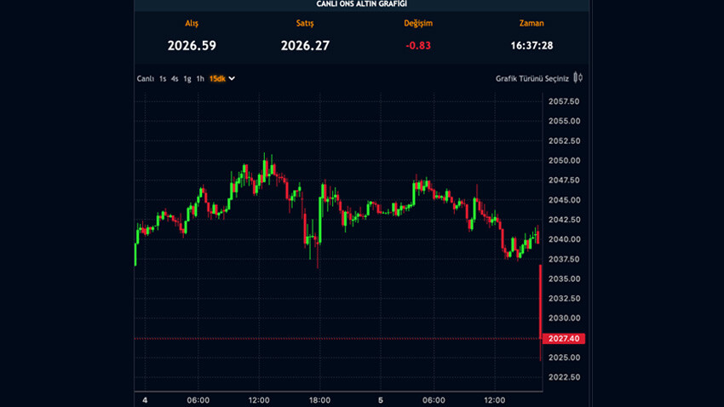Screen dimensions: 724x407
Task: Click the Zaman timestamp 16:37:28
Action: click(532, 45)
